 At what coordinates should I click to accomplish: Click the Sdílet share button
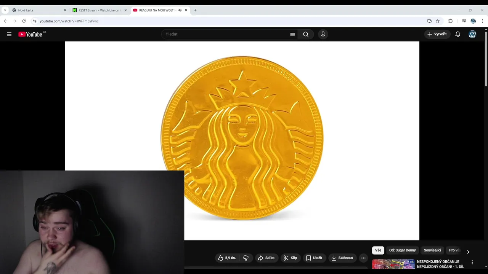[x=266, y=258]
